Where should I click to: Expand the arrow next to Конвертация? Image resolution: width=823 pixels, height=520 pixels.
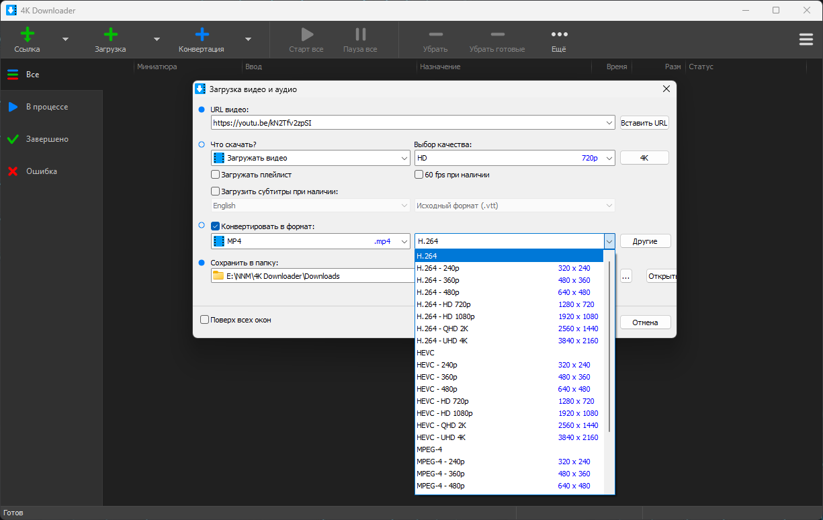[248, 40]
